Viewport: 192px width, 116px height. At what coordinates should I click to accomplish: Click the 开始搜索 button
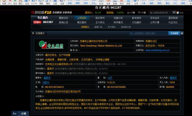(x=174, y=33)
